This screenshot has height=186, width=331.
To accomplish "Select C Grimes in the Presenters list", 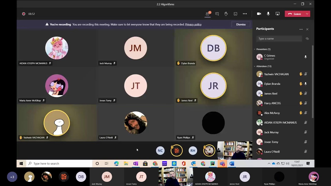I will [282, 57].
